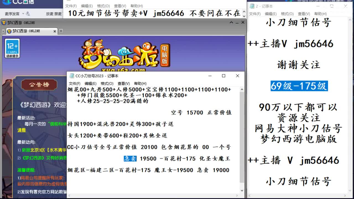The height and width of the screenshot is (199, 354).
Task: Click text 空号 15700 正常价值
Action: click(x=201, y=112)
